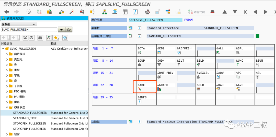
Task: Go to previous page arrow icon
Action: [x=255, y=12]
